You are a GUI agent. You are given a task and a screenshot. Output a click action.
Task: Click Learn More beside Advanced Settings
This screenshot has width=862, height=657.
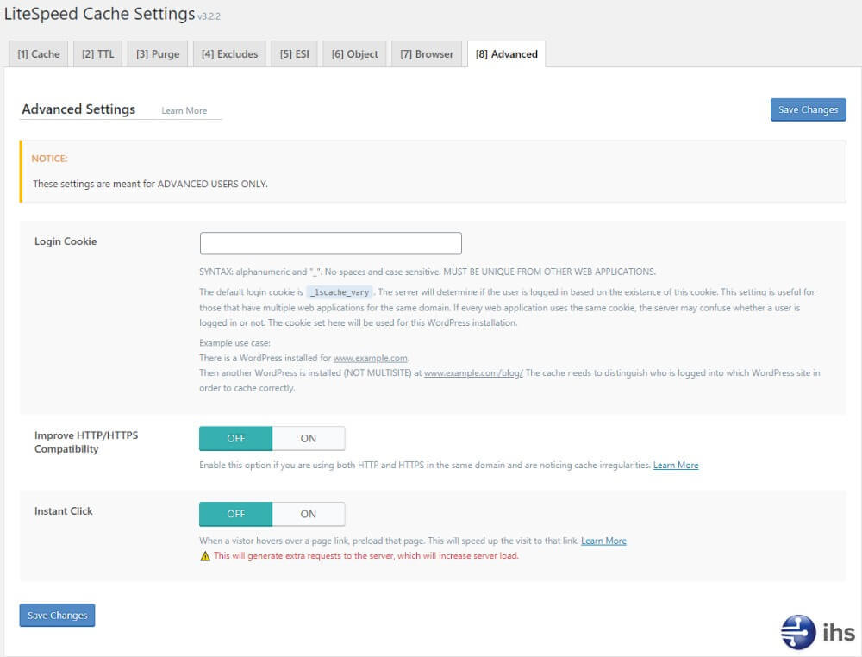coord(184,110)
